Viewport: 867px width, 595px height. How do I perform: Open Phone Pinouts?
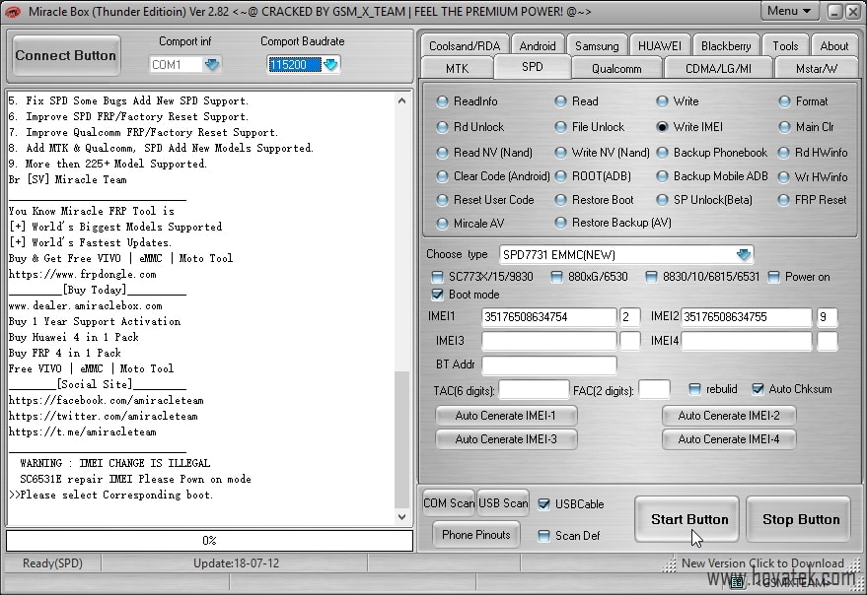(x=476, y=535)
